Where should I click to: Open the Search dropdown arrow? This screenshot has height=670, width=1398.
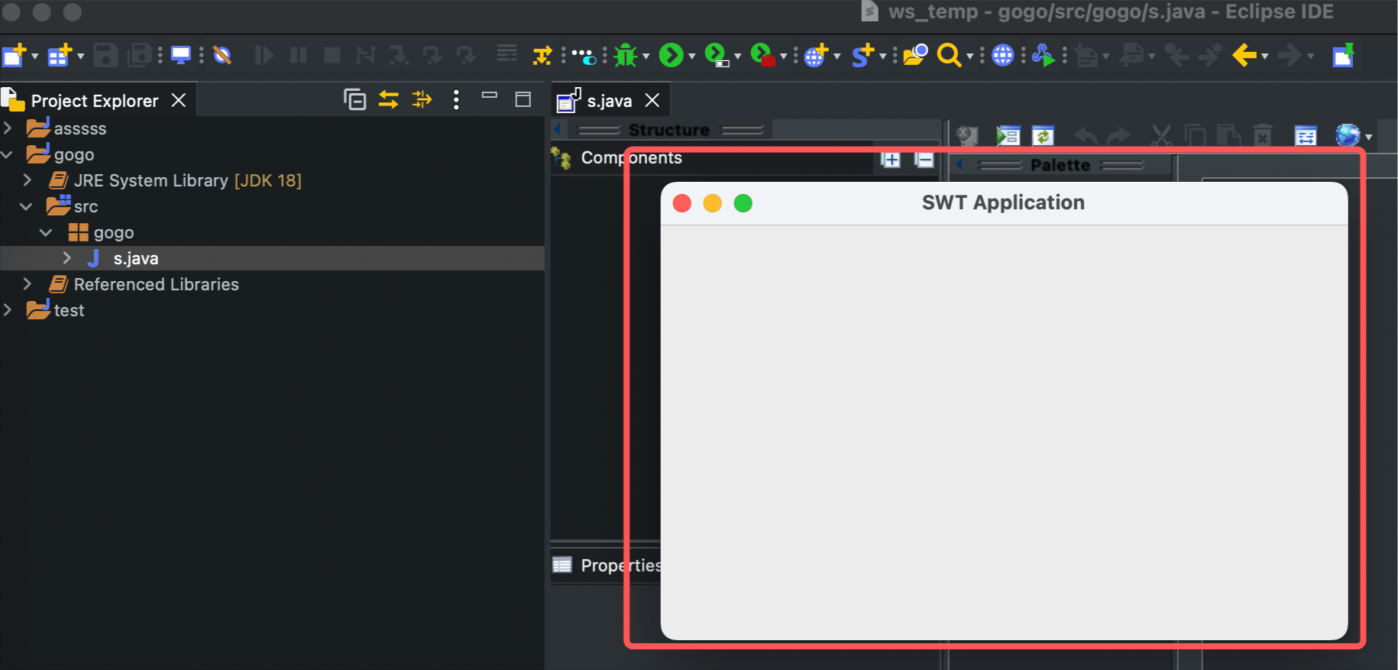coord(970,56)
